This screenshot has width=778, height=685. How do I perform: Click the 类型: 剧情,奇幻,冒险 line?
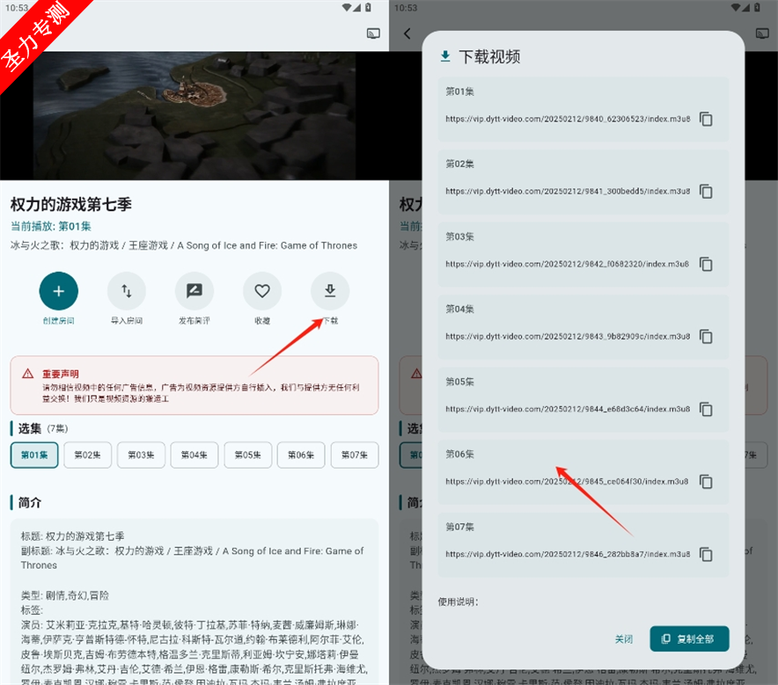pos(64,595)
